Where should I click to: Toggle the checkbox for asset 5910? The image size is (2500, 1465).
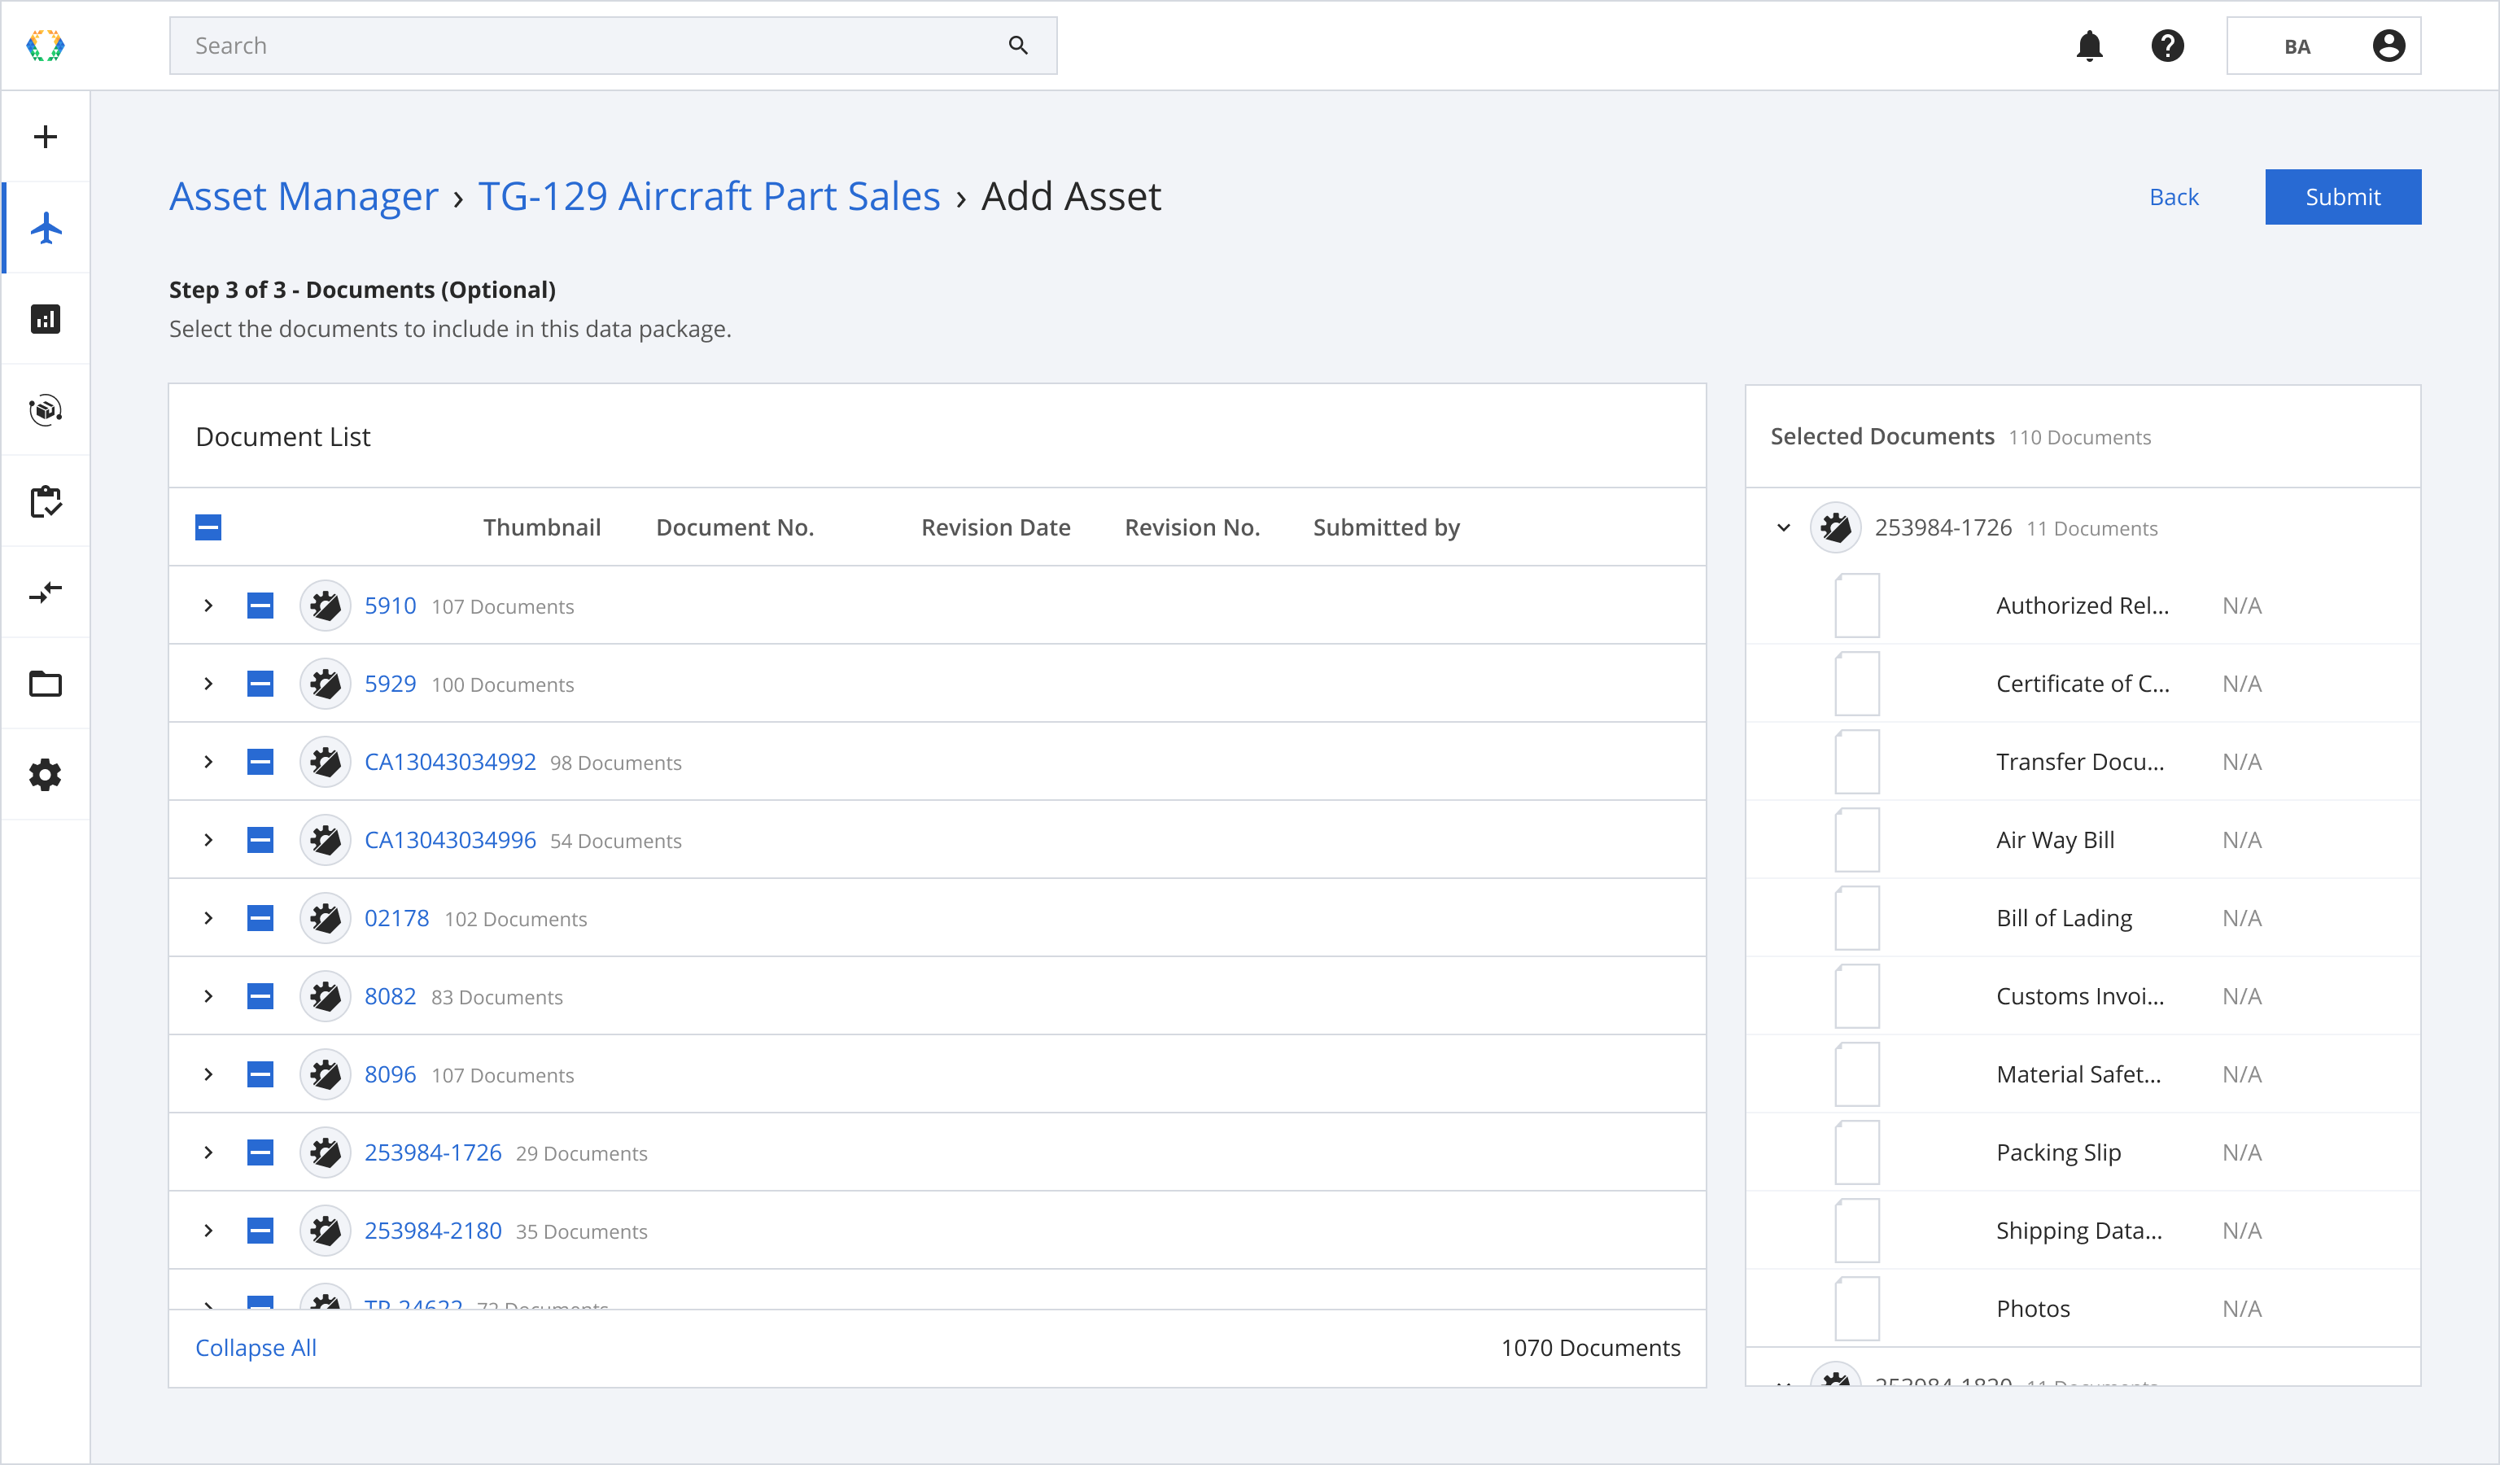(260, 605)
